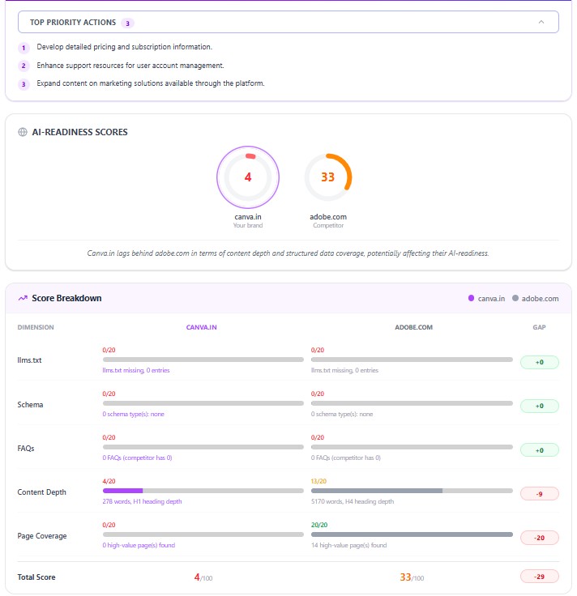This screenshot has height=596, width=577.
Task: Click the canva.in score gauge showing 4
Action: pyautogui.click(x=248, y=177)
